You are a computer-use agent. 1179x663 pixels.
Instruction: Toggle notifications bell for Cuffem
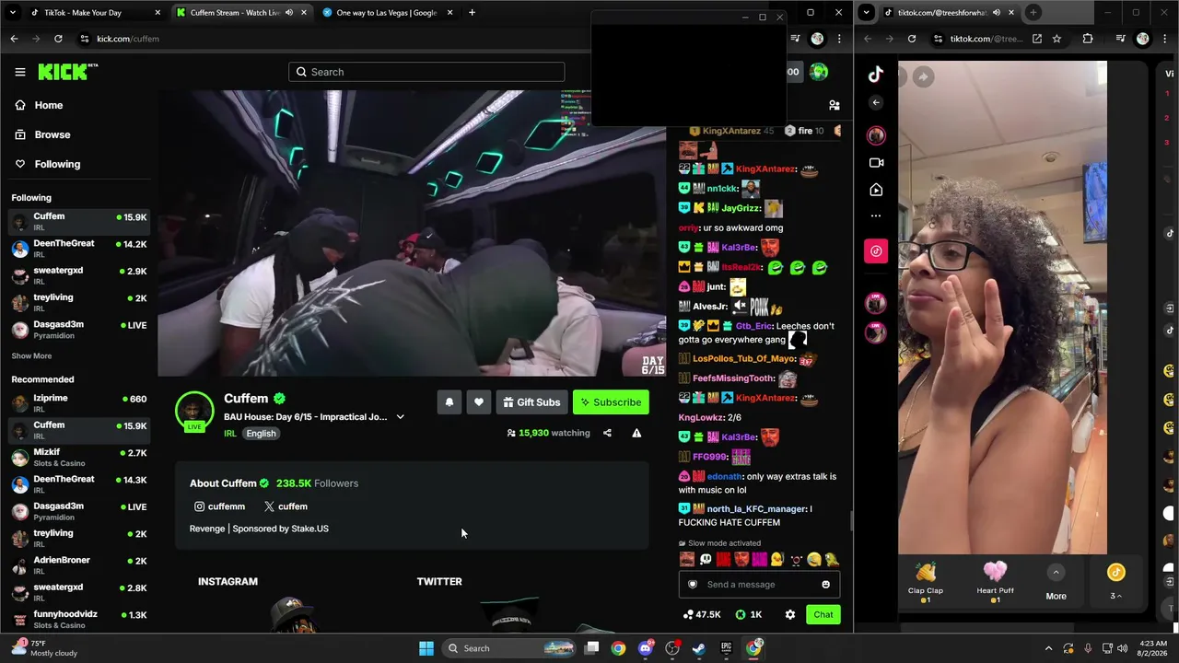(449, 402)
